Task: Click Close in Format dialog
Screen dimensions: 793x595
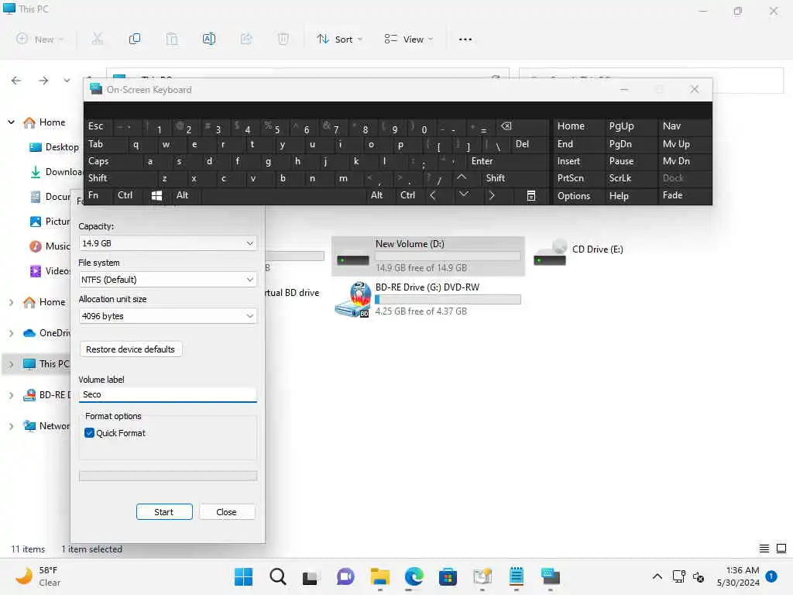Action: [x=227, y=512]
